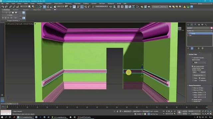Open the Polygon Modeling dropdown

[x=13, y=20]
